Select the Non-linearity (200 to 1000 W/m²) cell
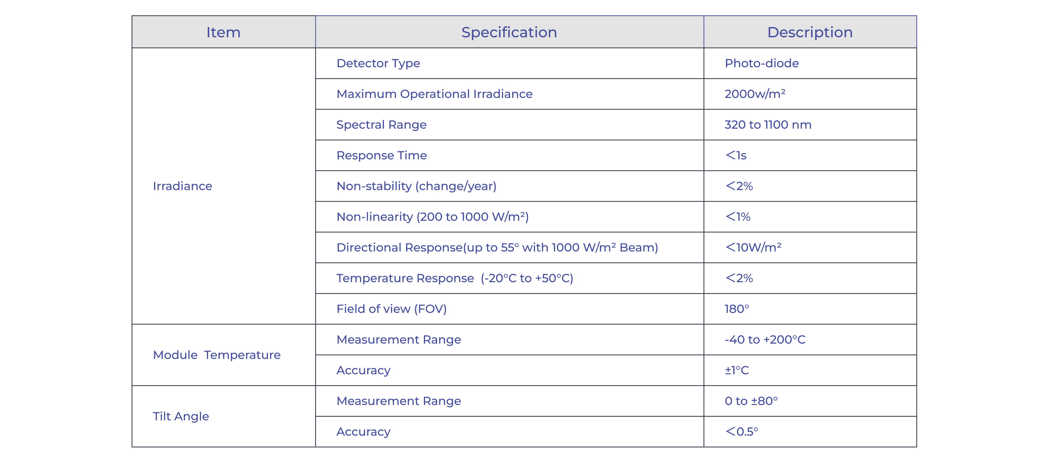Image resolution: width=1048 pixels, height=462 pixels. (x=433, y=217)
